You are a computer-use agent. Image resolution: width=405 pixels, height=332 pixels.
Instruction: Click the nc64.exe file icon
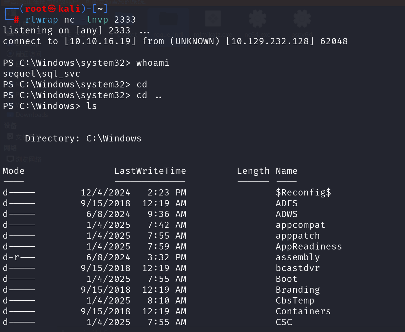tap(258, 19)
